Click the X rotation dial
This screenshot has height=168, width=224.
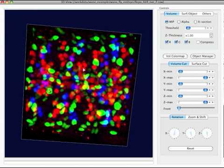tap(175, 133)
